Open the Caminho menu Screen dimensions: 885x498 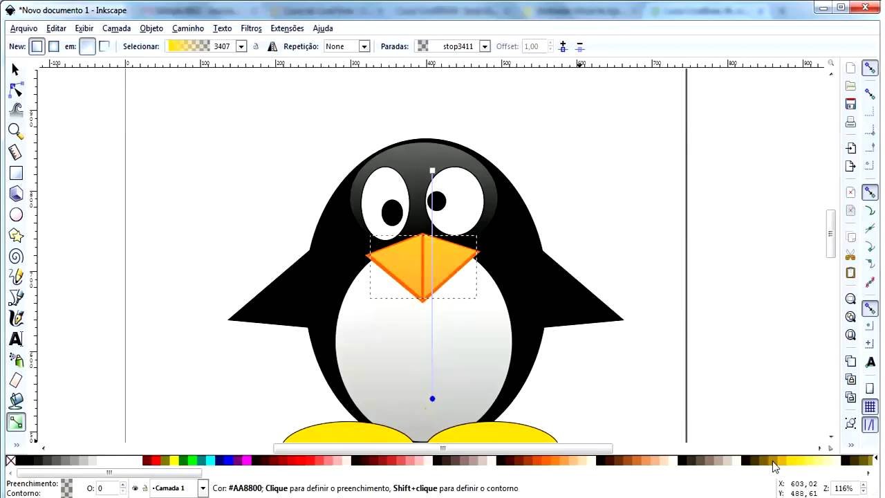[x=187, y=28]
